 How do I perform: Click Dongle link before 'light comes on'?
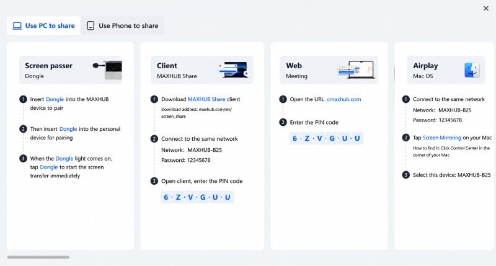click(x=64, y=159)
